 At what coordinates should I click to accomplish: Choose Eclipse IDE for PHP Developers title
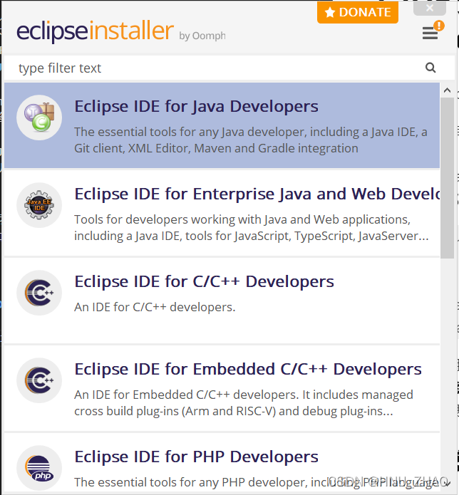(196, 457)
